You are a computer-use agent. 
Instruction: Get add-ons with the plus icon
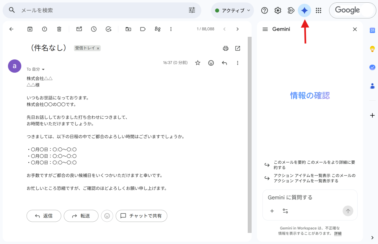(372, 115)
